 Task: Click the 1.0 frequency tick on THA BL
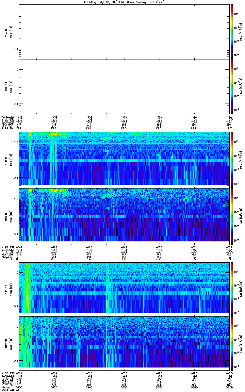tap(15, 15)
